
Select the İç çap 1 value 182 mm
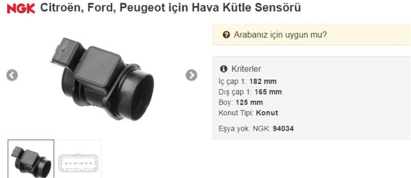263,81
